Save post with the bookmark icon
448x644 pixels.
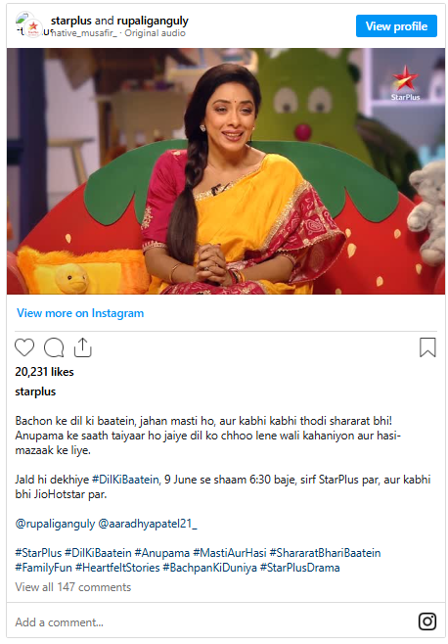(427, 347)
